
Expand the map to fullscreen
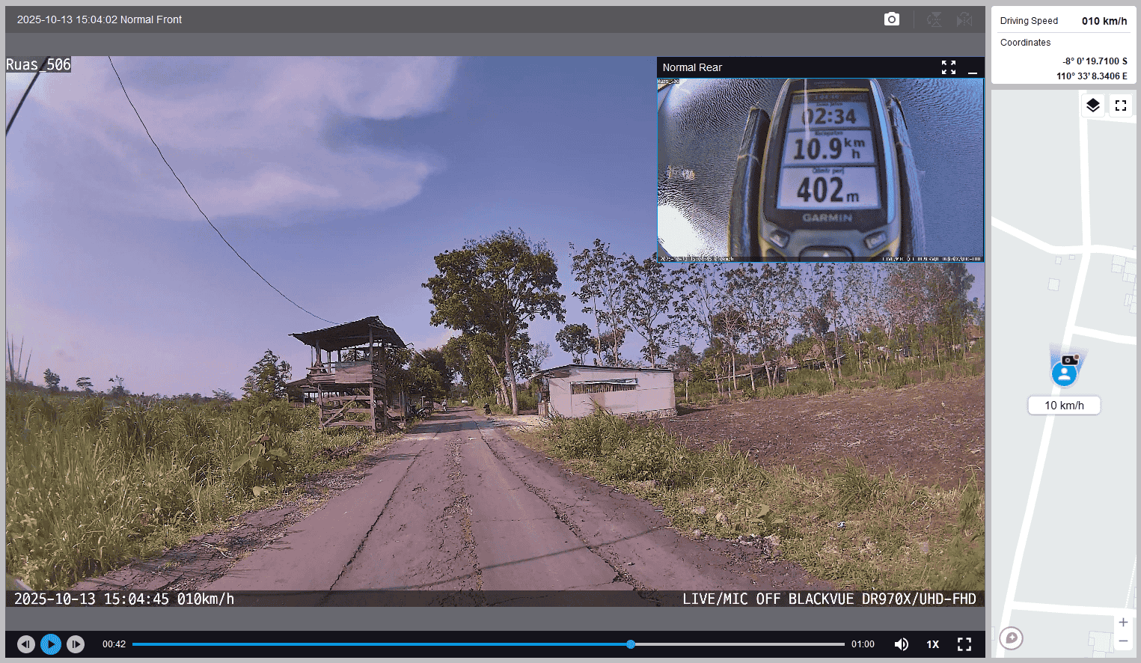click(x=1121, y=106)
